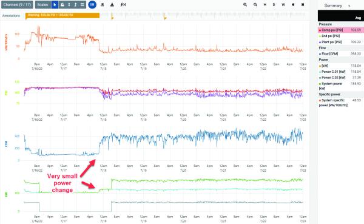364x224 pixels.
Task: Jump to next period with skip-forward icon
Action: 303,5
